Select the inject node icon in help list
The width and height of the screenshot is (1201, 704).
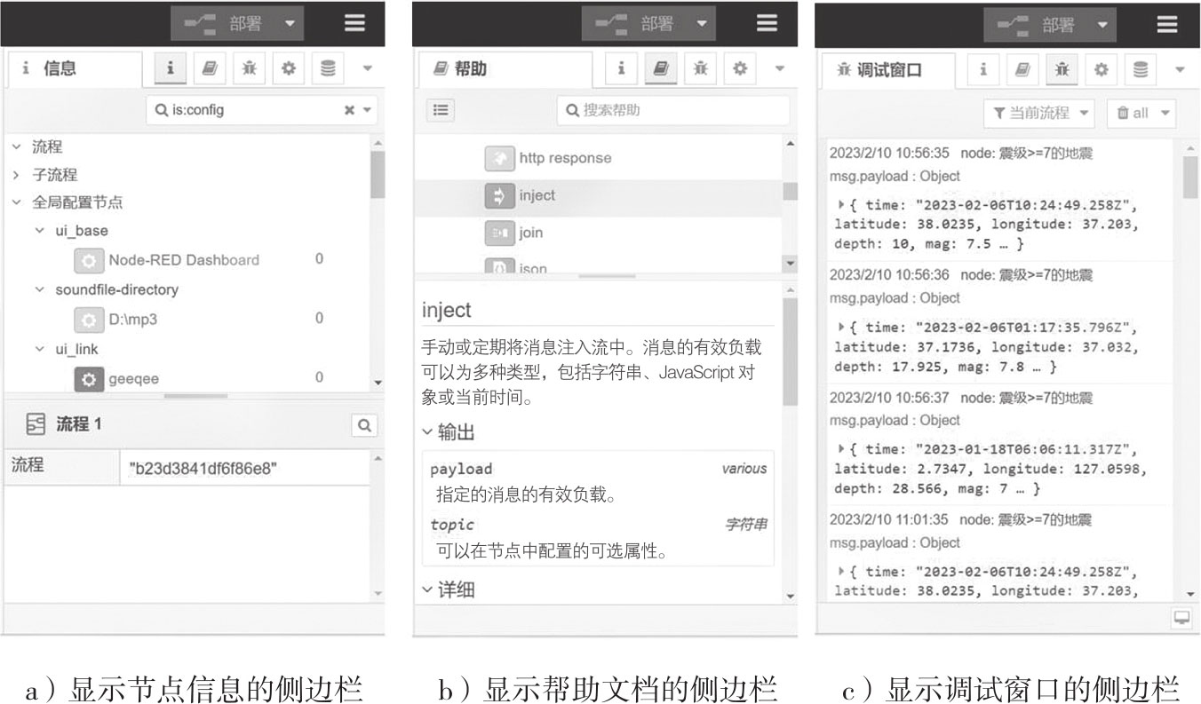tap(499, 195)
